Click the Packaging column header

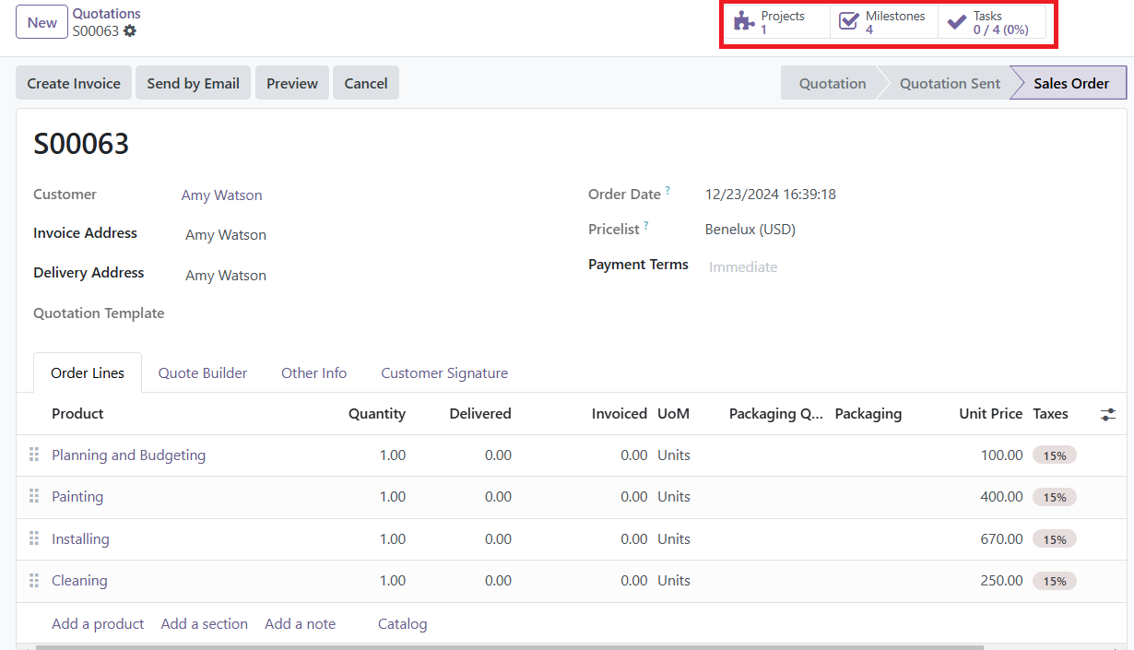(x=868, y=414)
